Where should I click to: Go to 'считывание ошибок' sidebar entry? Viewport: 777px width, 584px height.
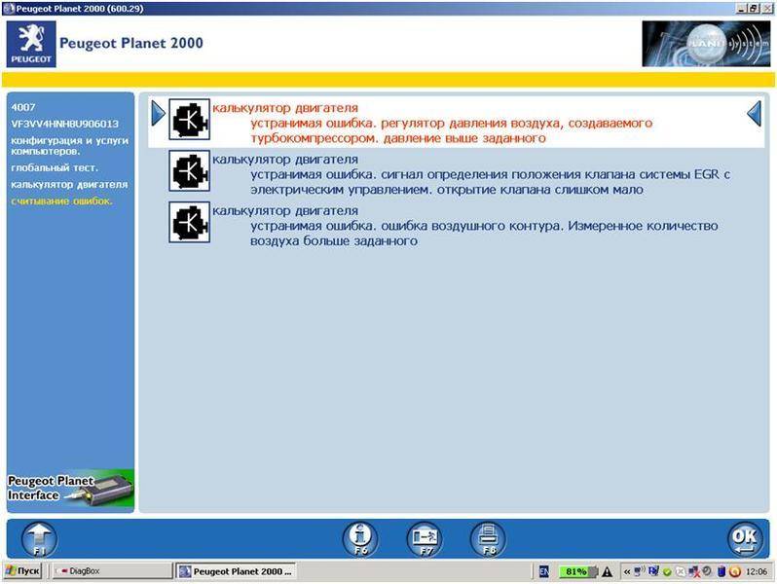click(61, 201)
